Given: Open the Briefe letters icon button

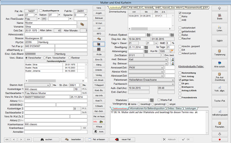Looking at the screenshot, I should [219, 17].
